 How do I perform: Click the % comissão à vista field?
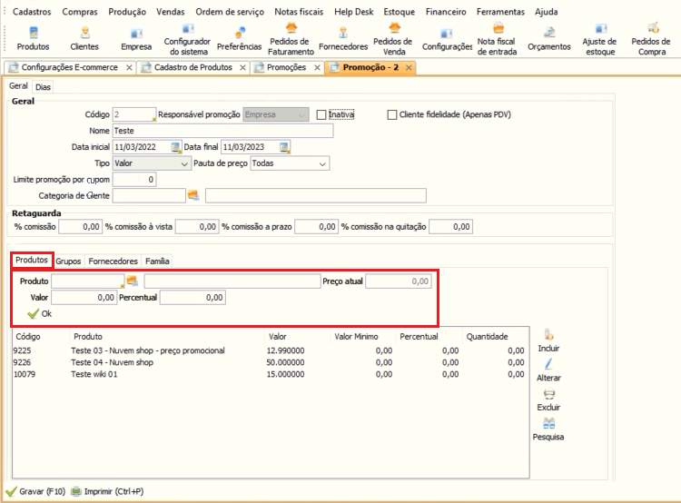click(x=197, y=226)
